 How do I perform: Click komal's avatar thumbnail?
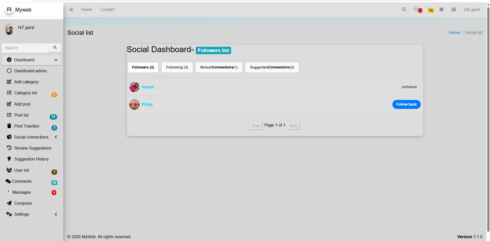click(x=134, y=87)
